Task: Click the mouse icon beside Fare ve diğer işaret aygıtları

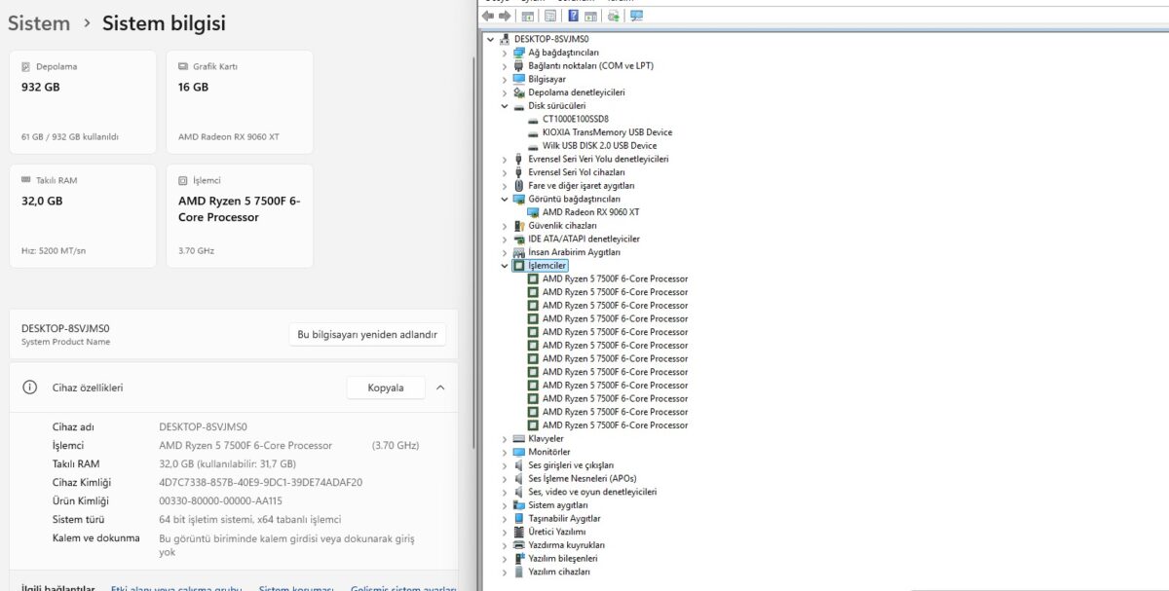Action: 518,185
